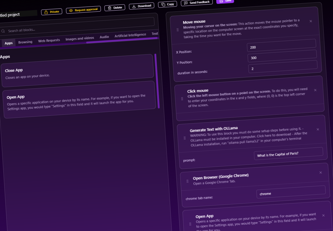Click the Send Feedback button

[197, 2]
